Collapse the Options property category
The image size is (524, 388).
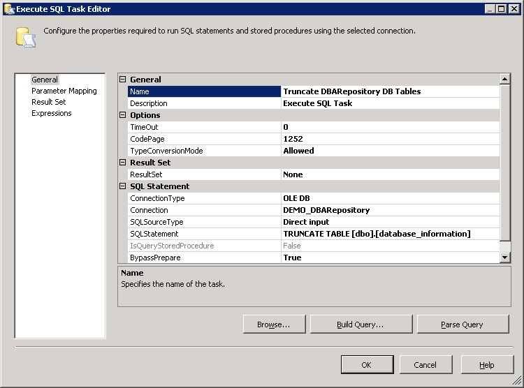(123, 115)
